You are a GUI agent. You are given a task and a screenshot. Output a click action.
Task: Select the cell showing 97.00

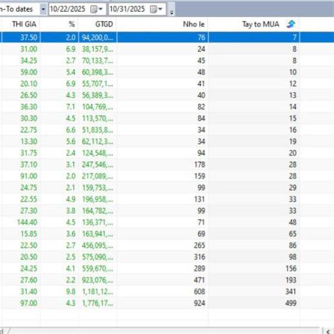29,303
